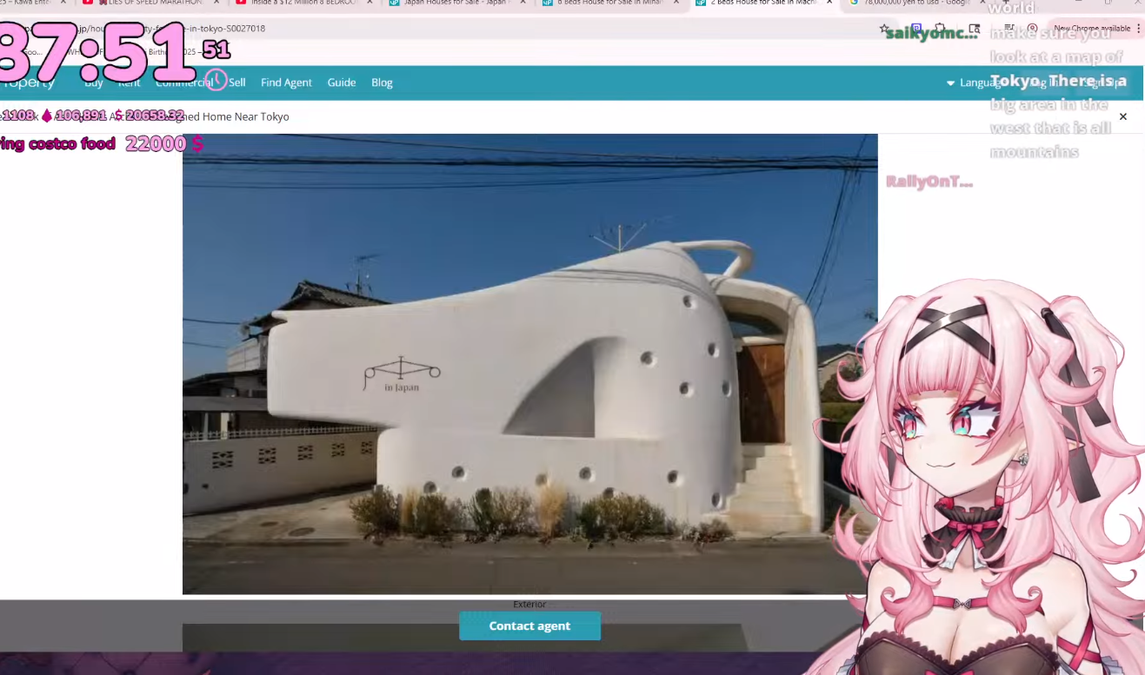Open the Chrome profile avatar icon
The image size is (1145, 675).
coord(1032,29)
